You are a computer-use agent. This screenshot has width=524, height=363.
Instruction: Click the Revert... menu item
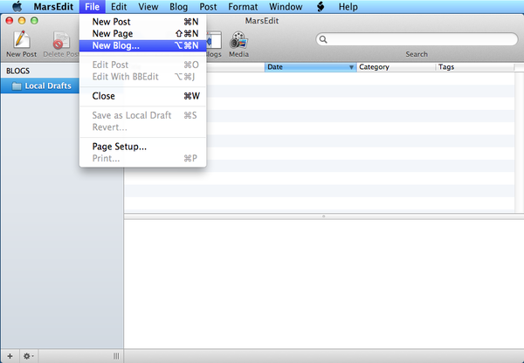pyautogui.click(x=142, y=127)
